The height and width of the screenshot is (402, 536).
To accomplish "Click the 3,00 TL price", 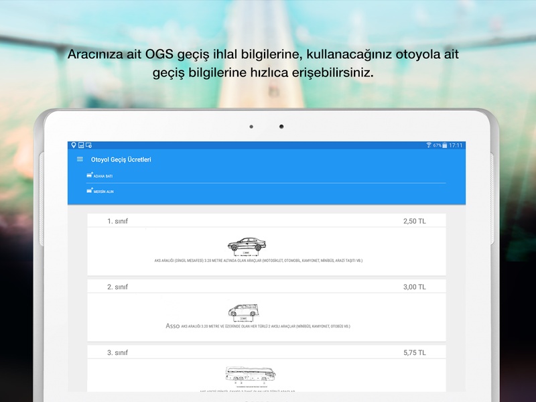I will tap(414, 287).
